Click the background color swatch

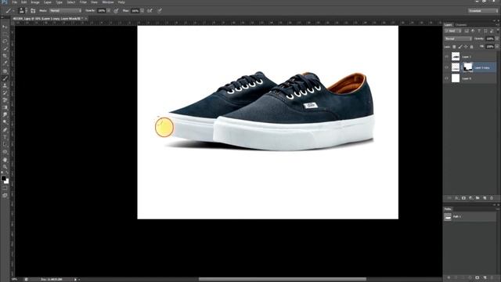click(x=6, y=181)
